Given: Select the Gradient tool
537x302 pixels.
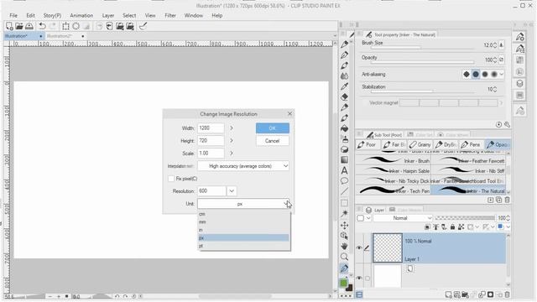Looking at the screenshot, I should pyautogui.click(x=345, y=160).
